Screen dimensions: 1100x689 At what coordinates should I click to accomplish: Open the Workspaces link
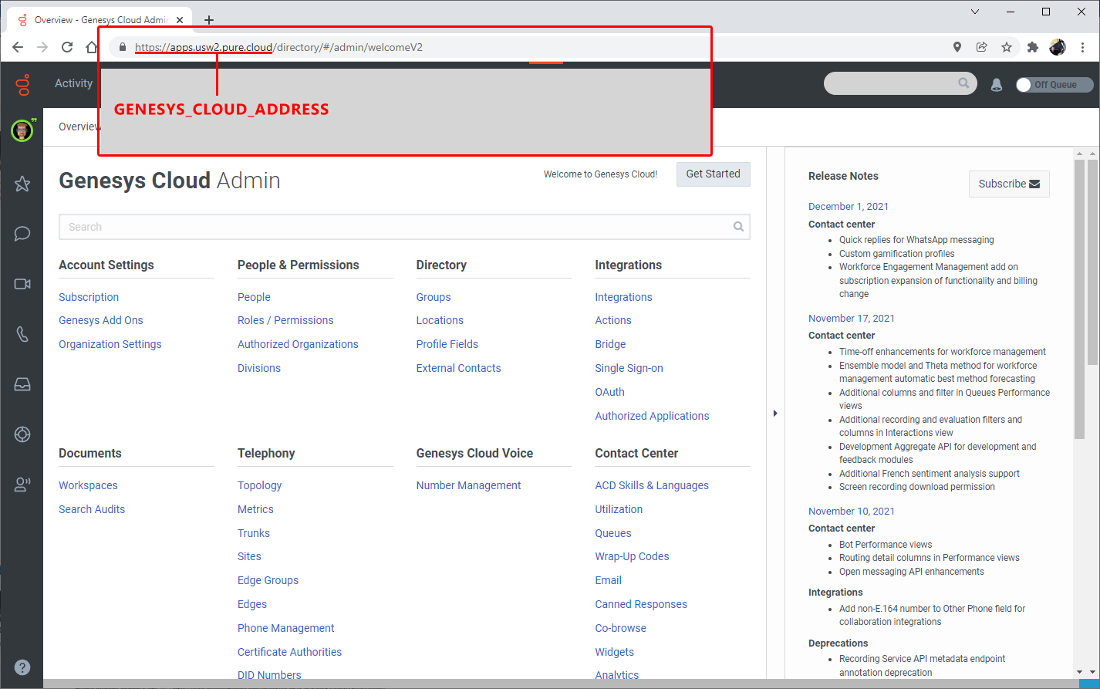pyautogui.click(x=88, y=485)
